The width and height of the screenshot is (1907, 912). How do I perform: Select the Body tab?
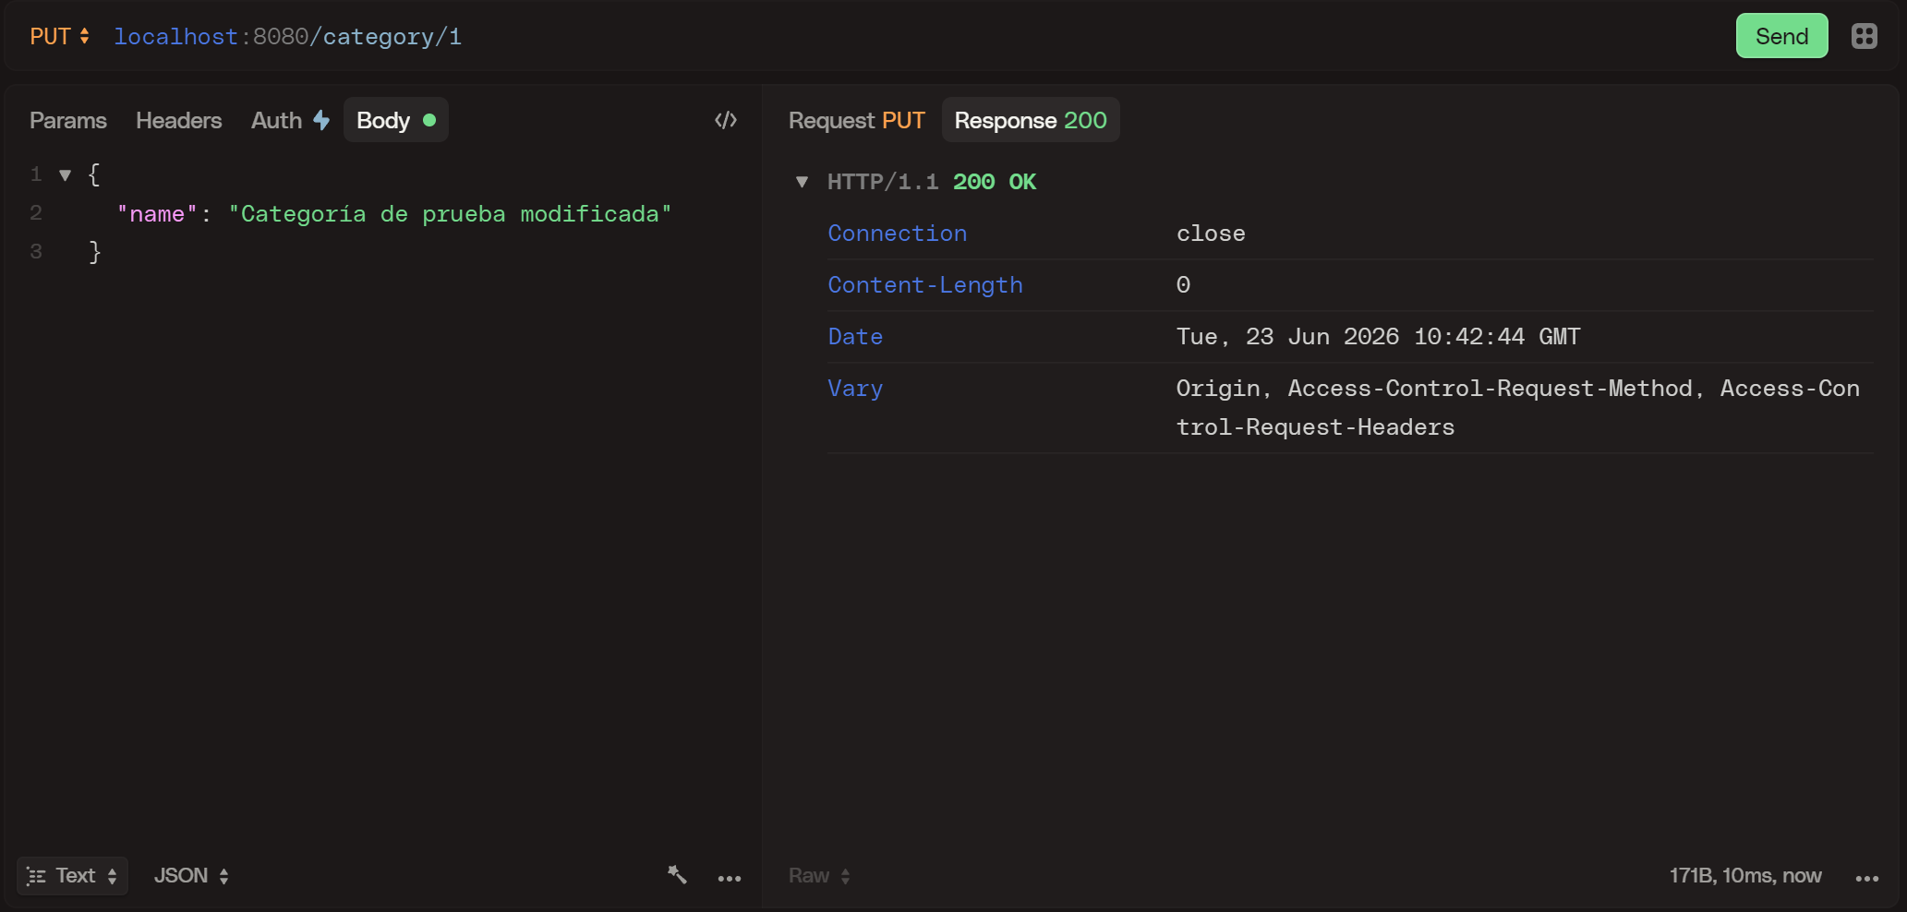[395, 120]
